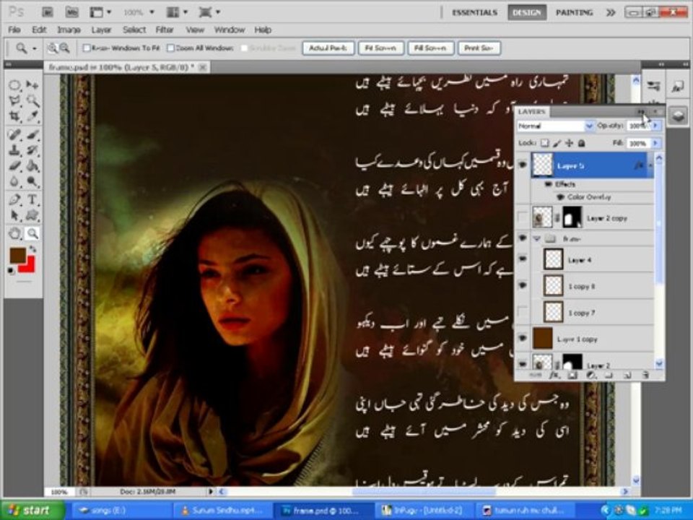Create new adjustment layer icon
Screen dimensions: 693x520
point(590,375)
